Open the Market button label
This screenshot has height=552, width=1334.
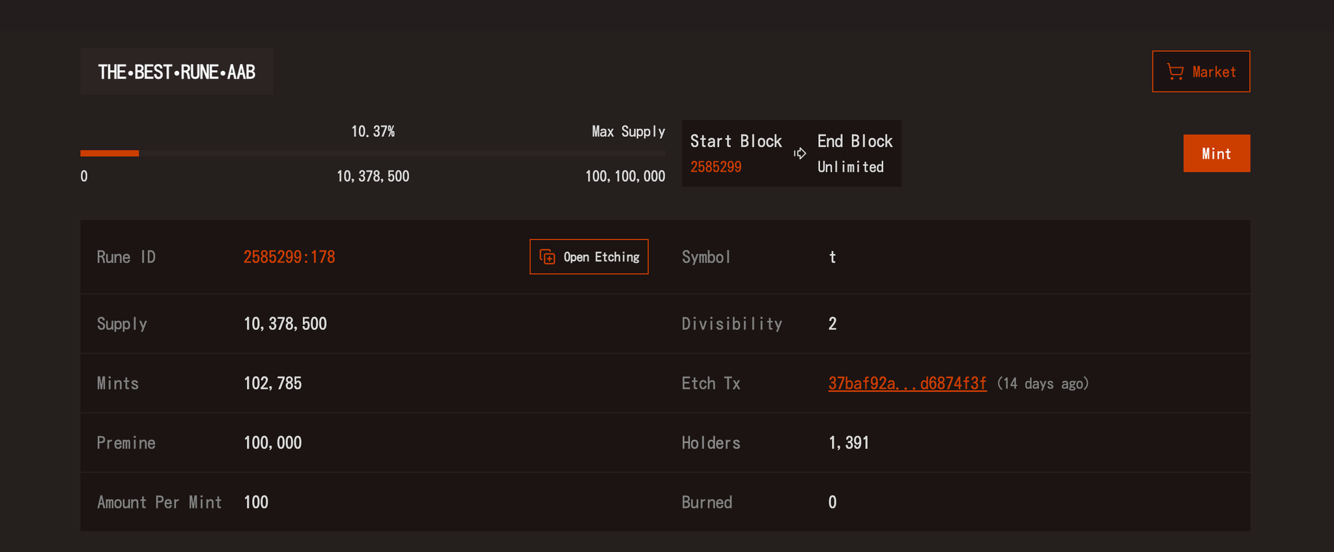point(1214,72)
